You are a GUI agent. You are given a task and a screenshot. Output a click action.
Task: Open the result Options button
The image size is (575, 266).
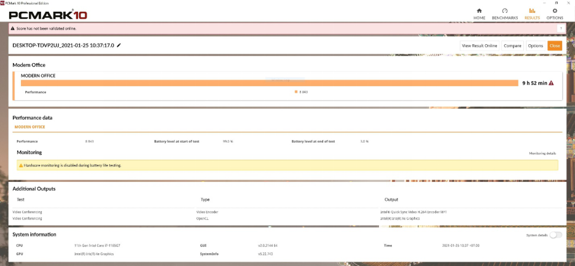(x=536, y=46)
